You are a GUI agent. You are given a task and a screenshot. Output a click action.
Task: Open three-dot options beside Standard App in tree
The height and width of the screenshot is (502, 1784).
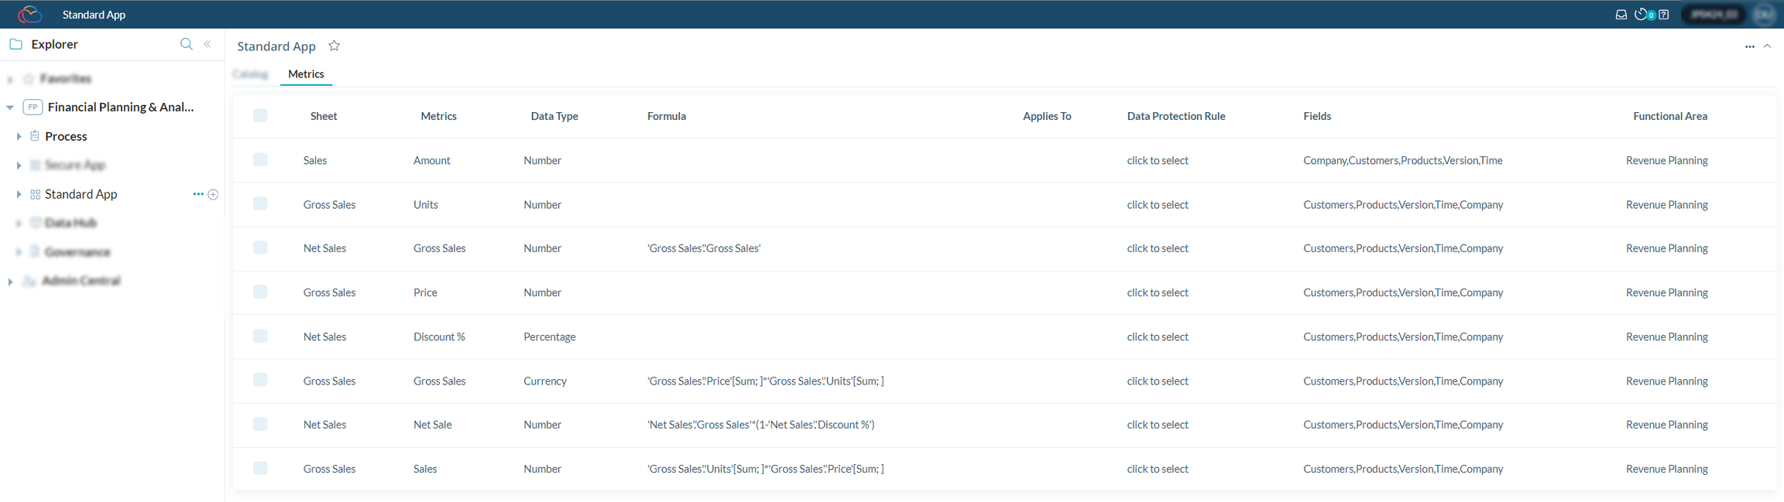[198, 194]
